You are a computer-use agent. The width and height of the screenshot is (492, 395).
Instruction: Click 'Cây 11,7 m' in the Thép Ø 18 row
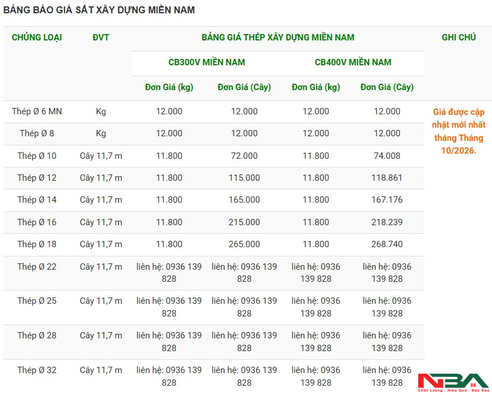pos(101,244)
